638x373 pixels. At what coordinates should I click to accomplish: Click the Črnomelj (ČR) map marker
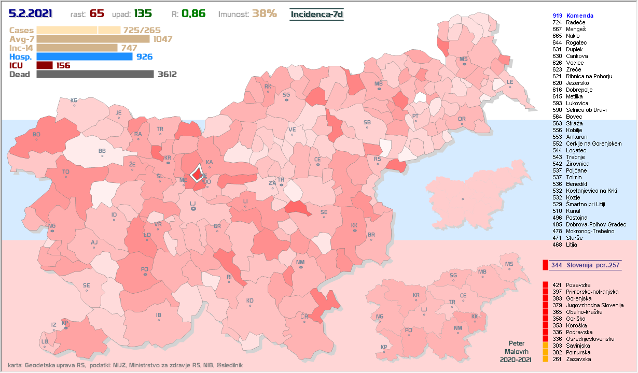(304, 320)
